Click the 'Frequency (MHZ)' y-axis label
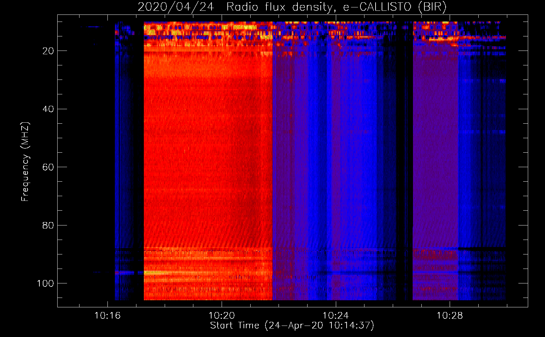 pyautogui.click(x=25, y=162)
